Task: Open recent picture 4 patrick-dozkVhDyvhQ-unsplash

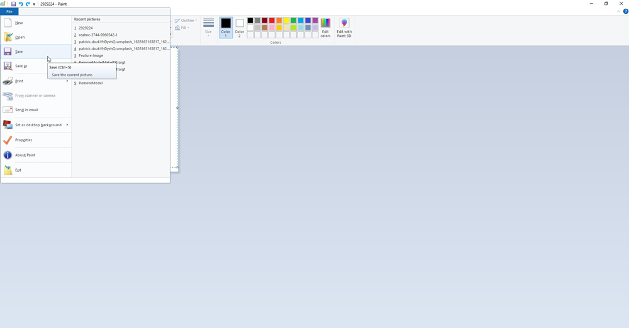Action: point(121,48)
